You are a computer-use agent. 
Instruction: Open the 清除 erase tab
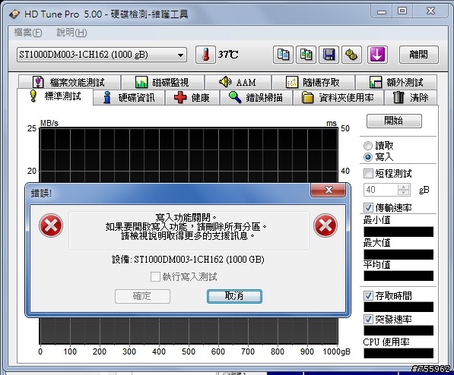coord(411,98)
